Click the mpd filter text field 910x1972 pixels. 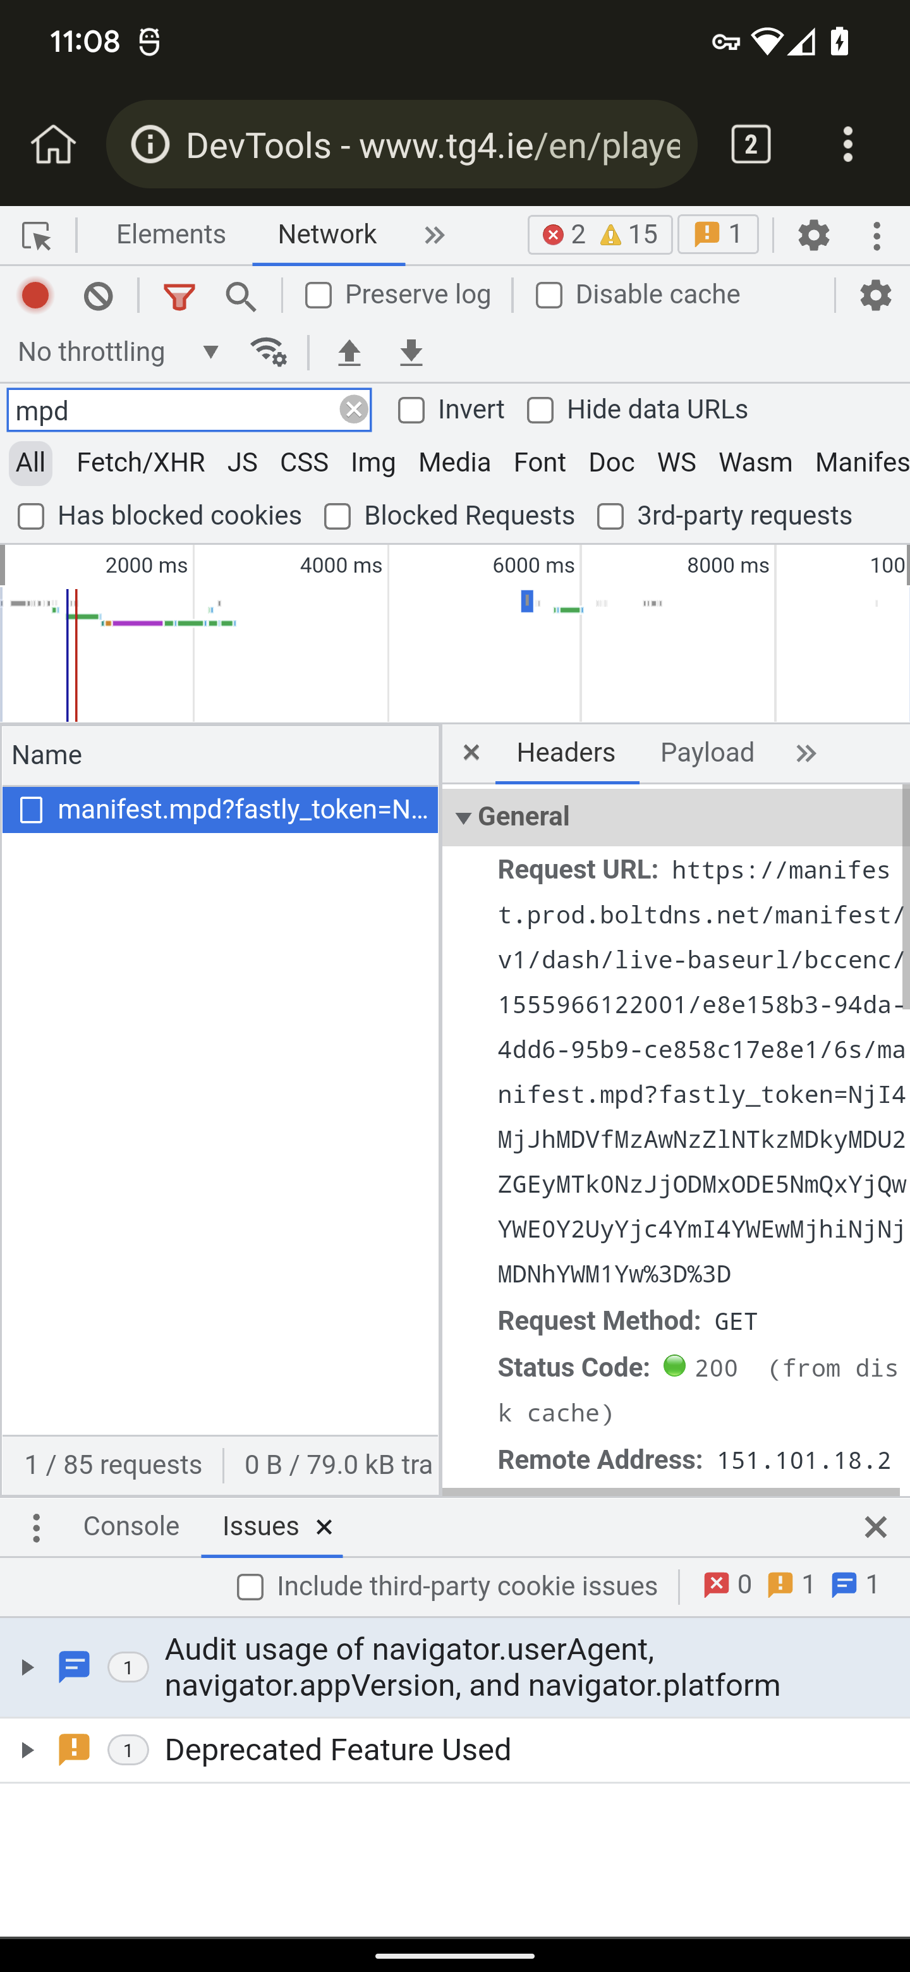point(172,410)
